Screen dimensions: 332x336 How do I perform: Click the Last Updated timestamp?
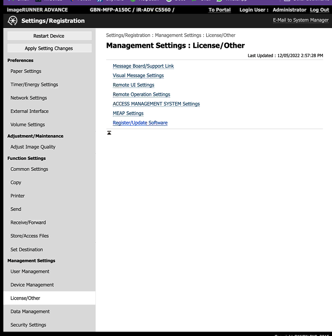pos(285,56)
